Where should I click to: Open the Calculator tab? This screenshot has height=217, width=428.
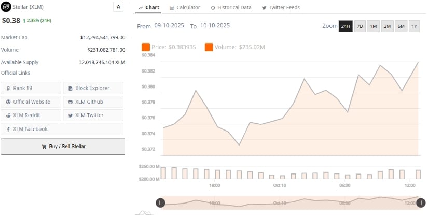click(x=184, y=8)
